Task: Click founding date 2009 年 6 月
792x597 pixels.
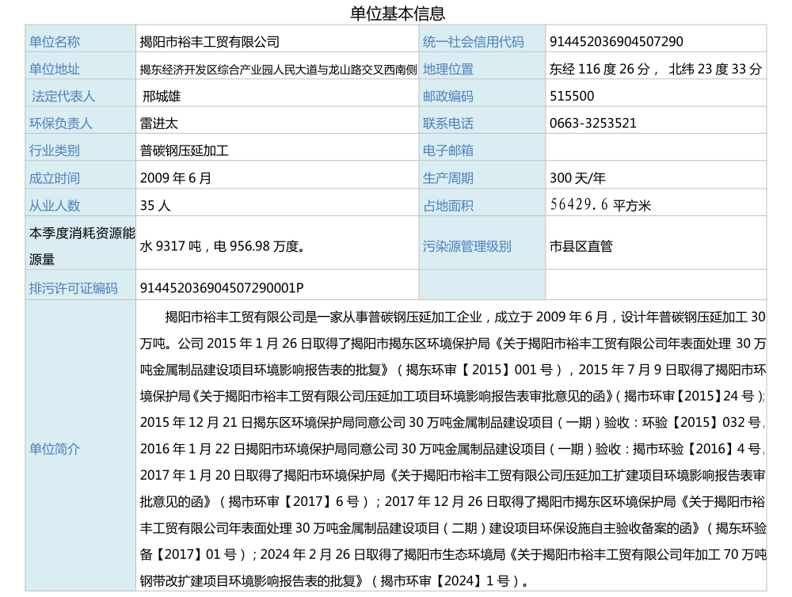Action: point(175,178)
